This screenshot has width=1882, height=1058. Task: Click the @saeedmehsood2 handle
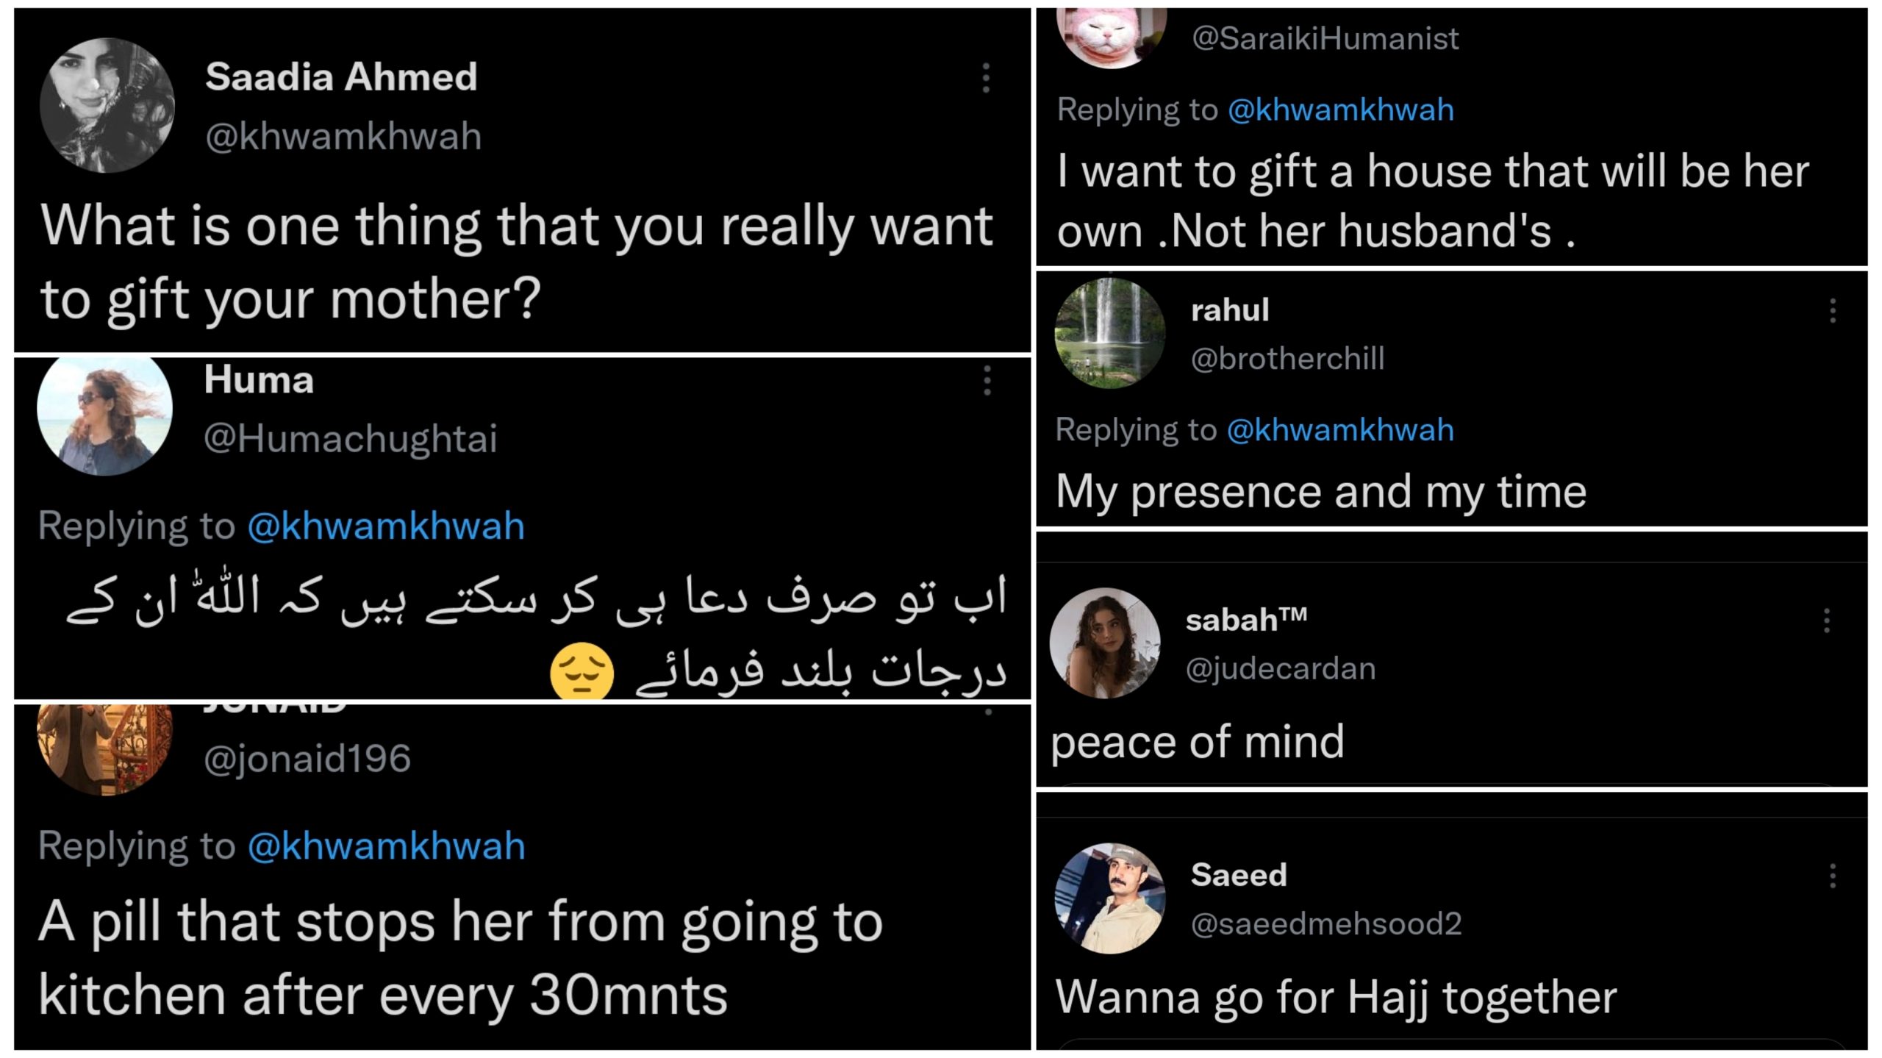click(1326, 923)
